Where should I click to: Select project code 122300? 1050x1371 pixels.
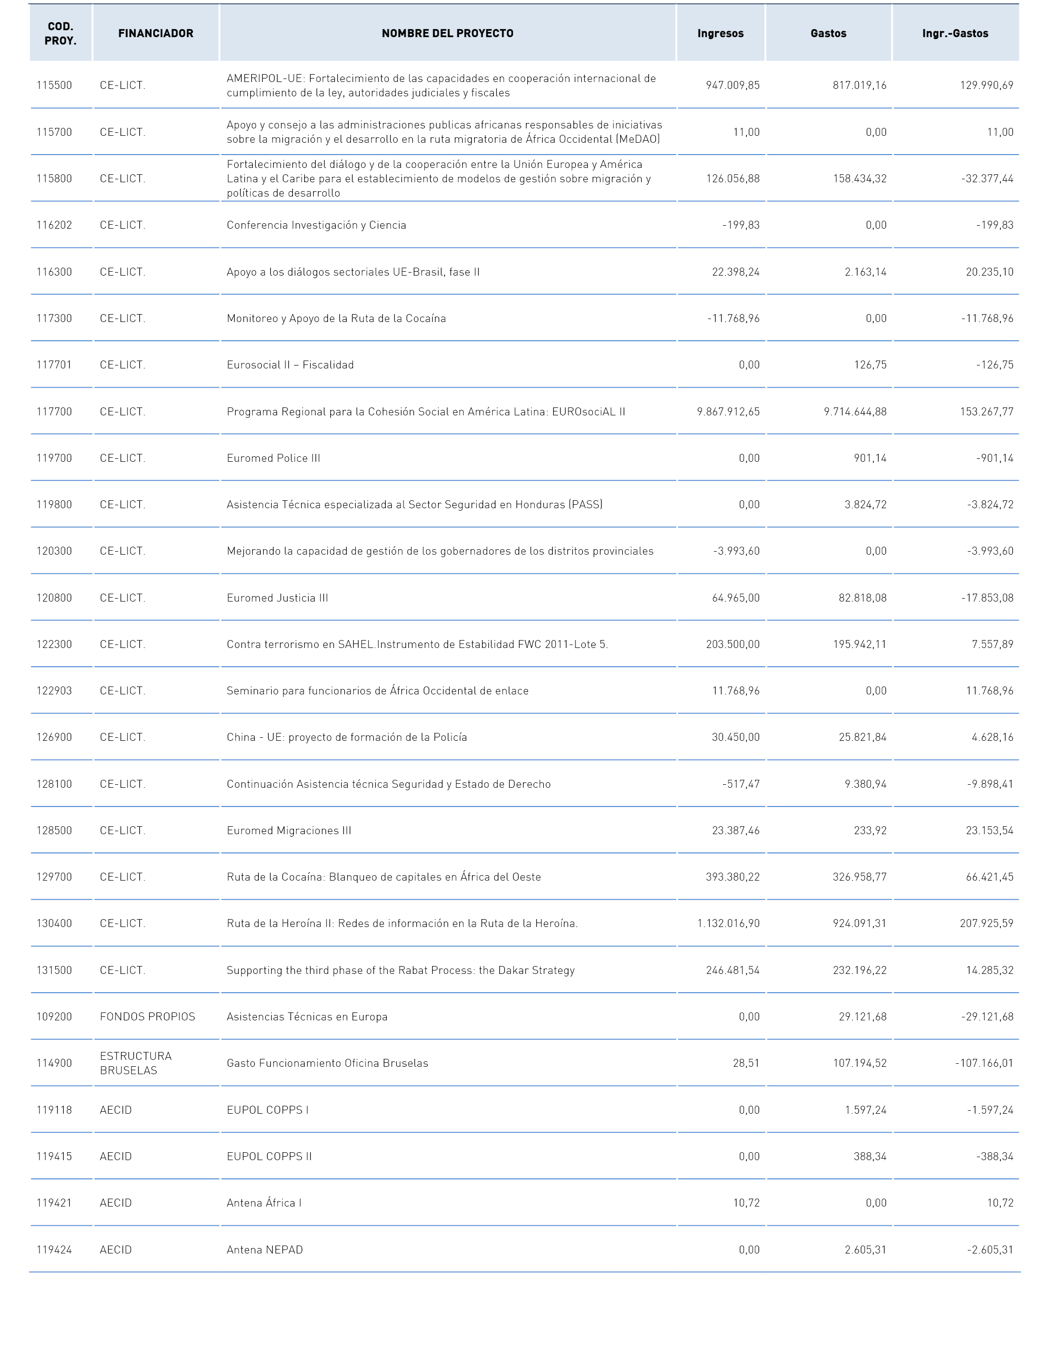(54, 644)
